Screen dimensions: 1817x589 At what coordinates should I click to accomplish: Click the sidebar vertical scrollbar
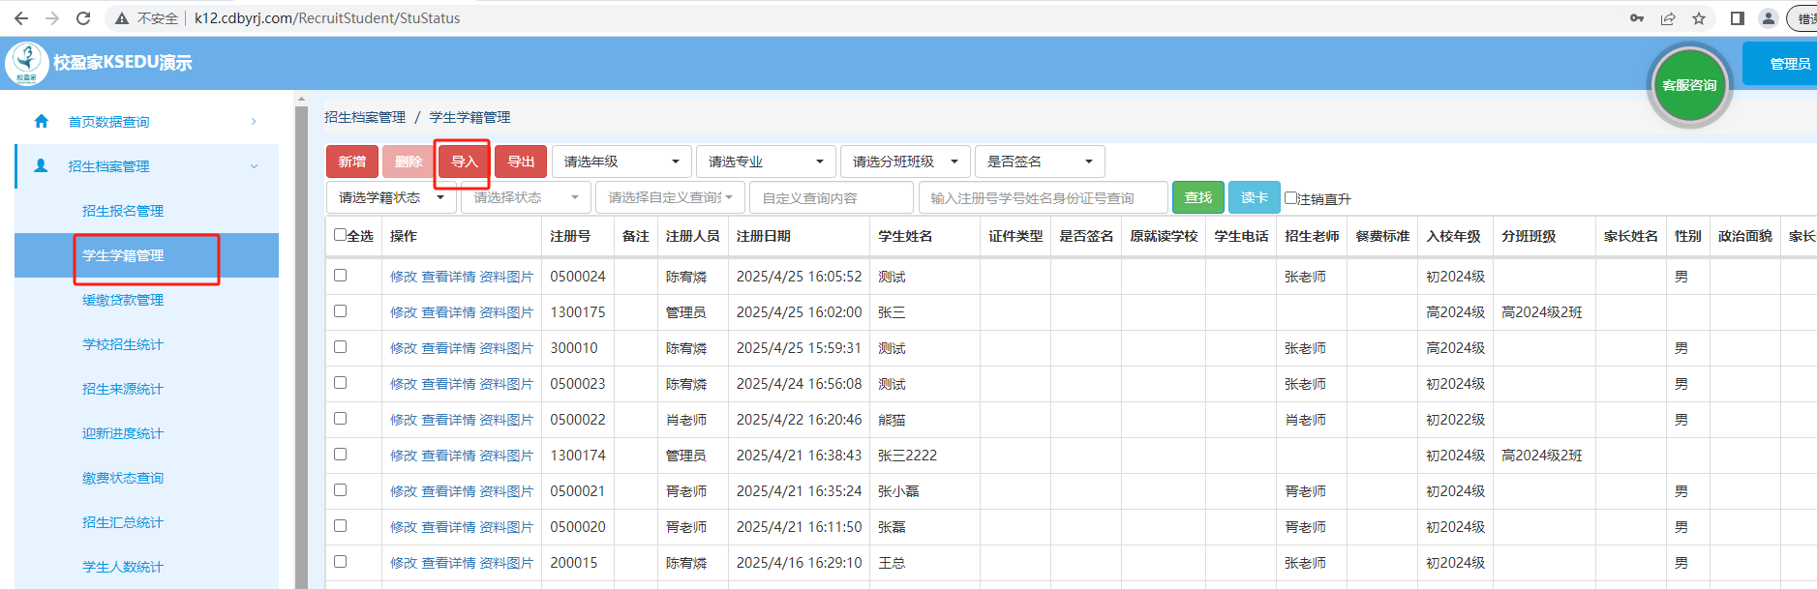301,339
